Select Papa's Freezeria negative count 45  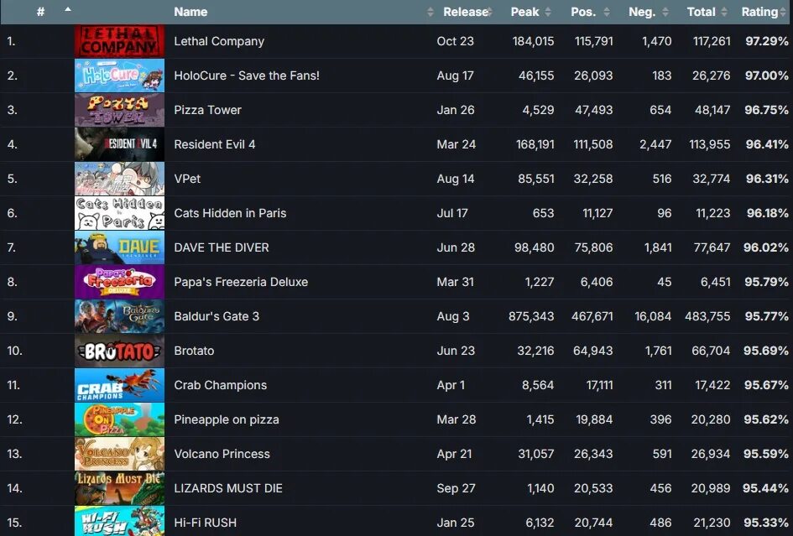[x=664, y=282]
